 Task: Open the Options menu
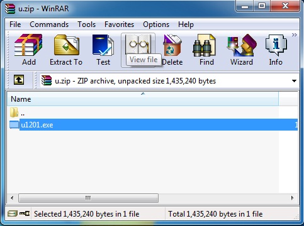click(156, 24)
